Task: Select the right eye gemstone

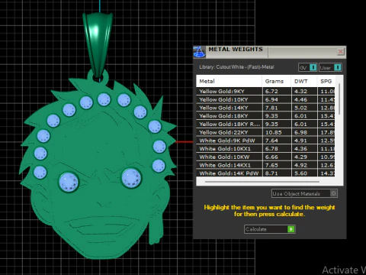Action: tap(131, 178)
